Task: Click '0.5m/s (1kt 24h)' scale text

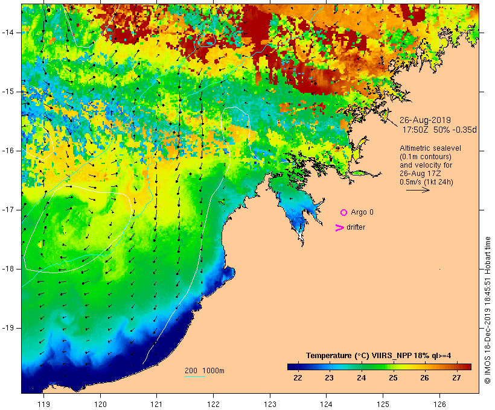Action: (426, 182)
